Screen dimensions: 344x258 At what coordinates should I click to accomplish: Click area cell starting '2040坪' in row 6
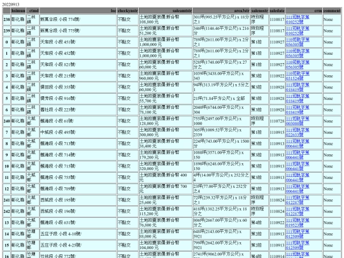click(x=221, y=110)
